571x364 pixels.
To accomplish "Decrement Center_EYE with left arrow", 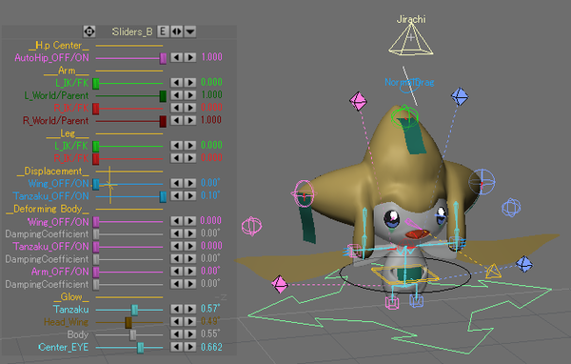I will (x=177, y=347).
